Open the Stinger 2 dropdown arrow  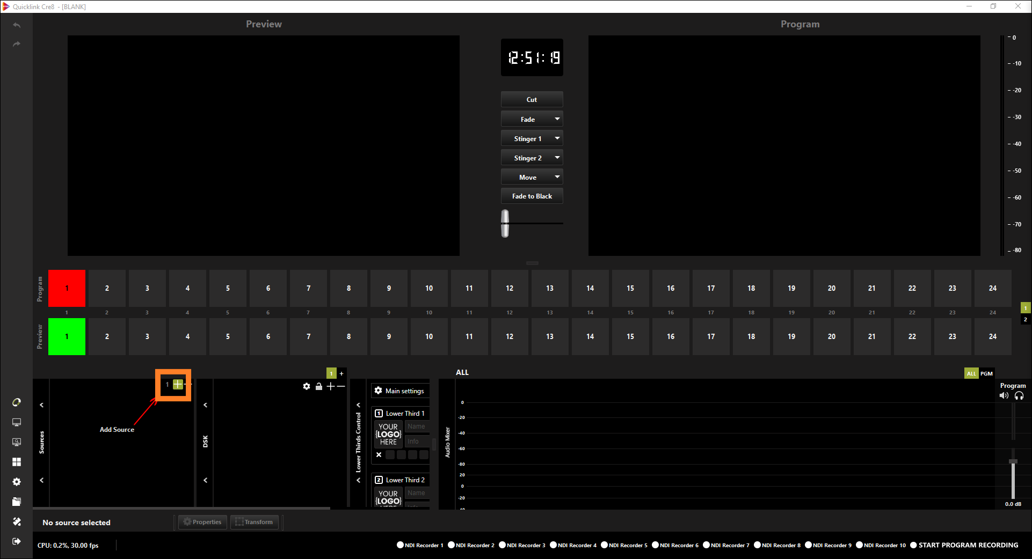coord(557,158)
